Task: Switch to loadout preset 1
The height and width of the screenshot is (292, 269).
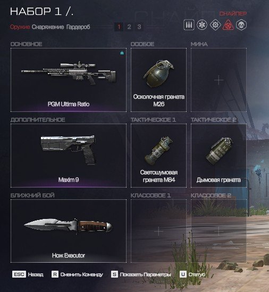Action: point(119,27)
